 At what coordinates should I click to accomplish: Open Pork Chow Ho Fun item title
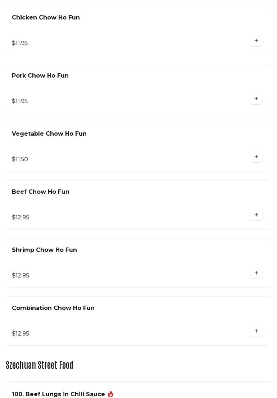point(40,76)
